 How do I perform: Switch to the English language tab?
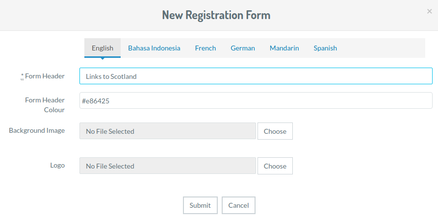(103, 48)
